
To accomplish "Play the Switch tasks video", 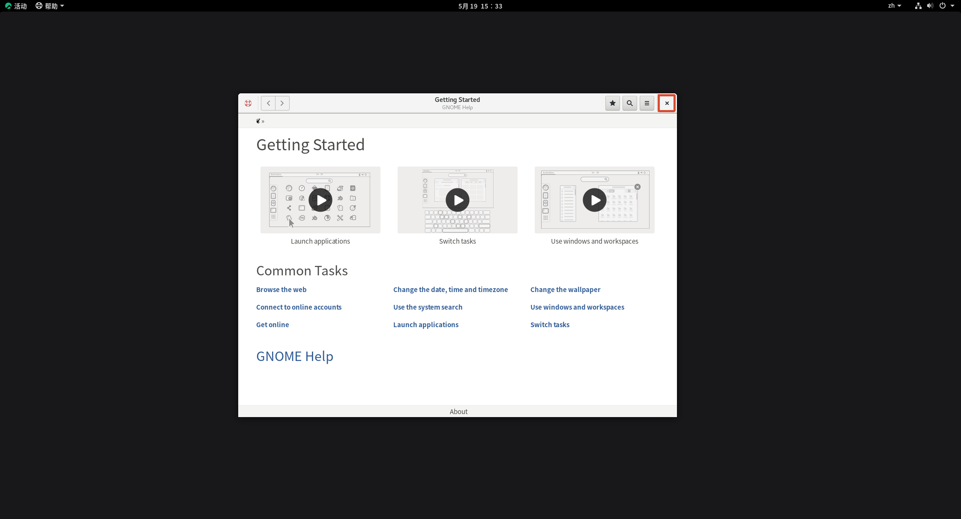I will pos(458,200).
